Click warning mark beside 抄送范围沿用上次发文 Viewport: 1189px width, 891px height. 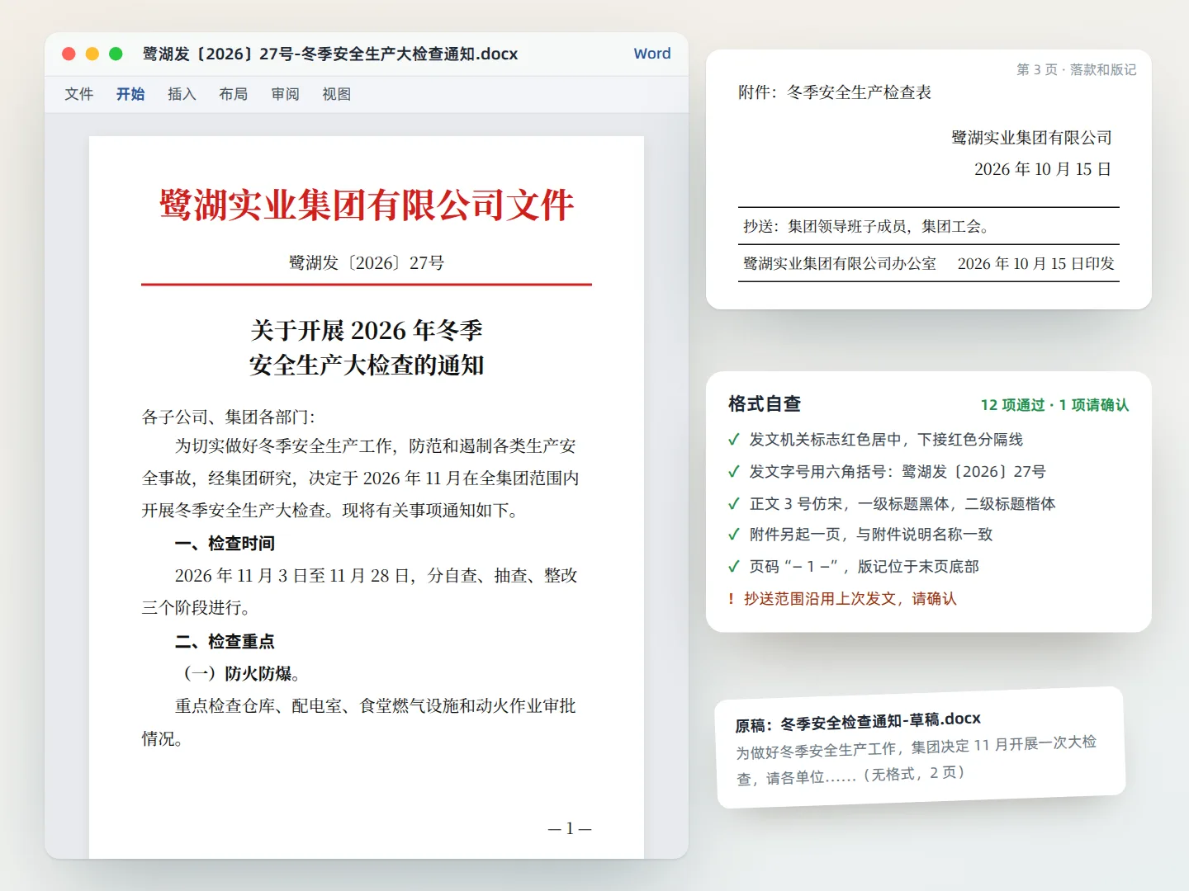(732, 599)
